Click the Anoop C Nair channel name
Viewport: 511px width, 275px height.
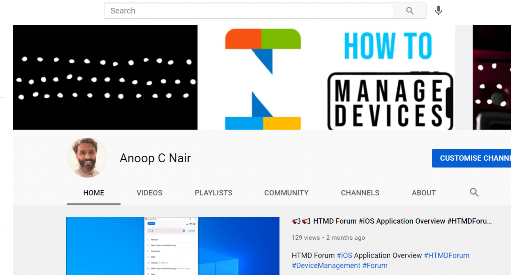coord(155,158)
